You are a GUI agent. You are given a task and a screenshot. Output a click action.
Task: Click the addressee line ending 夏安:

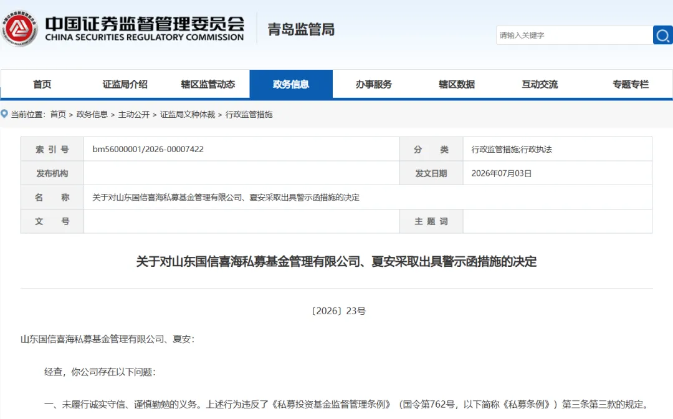tap(108, 339)
